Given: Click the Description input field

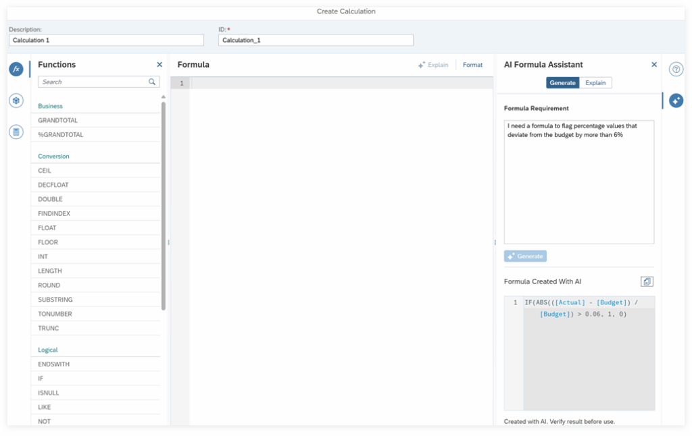Looking at the screenshot, I should pos(106,40).
